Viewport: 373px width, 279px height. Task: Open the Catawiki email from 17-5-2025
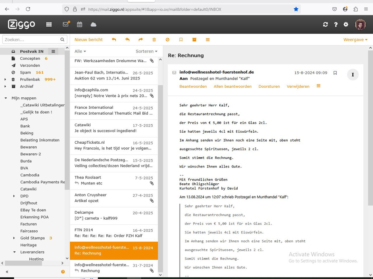[x=114, y=128]
